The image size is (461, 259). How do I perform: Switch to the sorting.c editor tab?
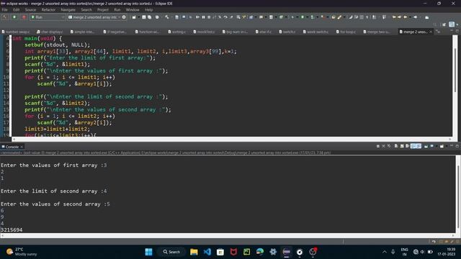pyautogui.click(x=177, y=32)
